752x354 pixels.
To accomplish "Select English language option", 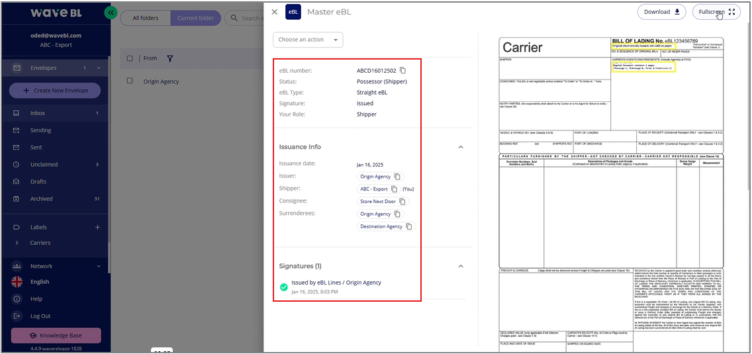I will tap(40, 282).
